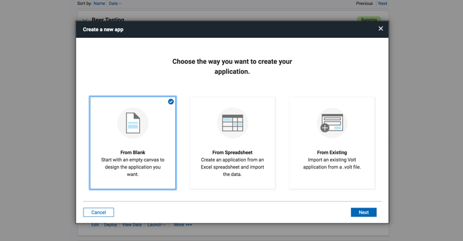Select the From Spreadsheet card
Screen dimensions: 463x241
[232, 143]
